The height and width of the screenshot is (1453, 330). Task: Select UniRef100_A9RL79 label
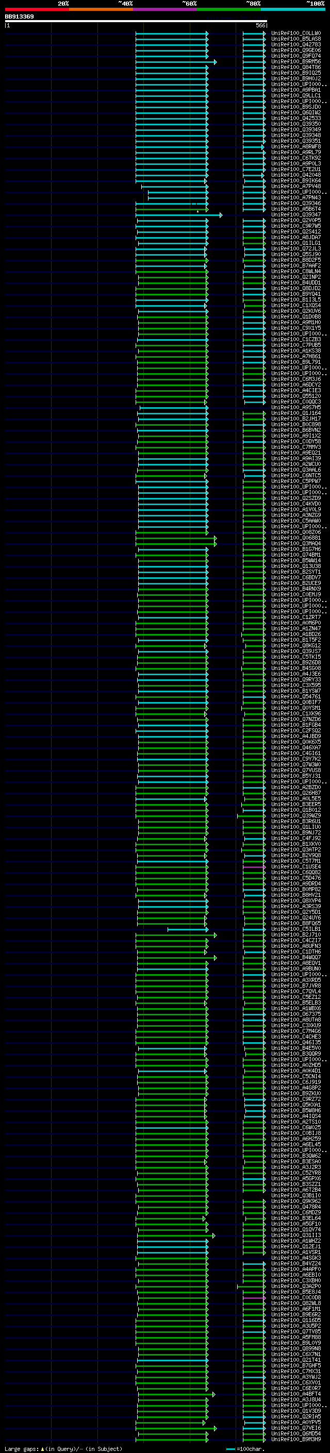pos(296,152)
